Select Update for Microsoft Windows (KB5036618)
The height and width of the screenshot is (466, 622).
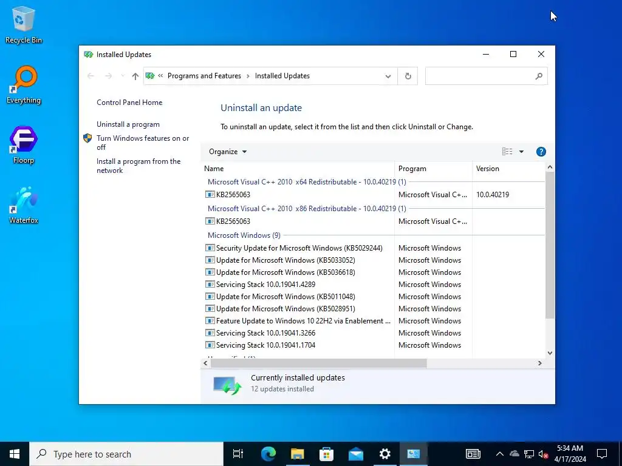(x=285, y=272)
